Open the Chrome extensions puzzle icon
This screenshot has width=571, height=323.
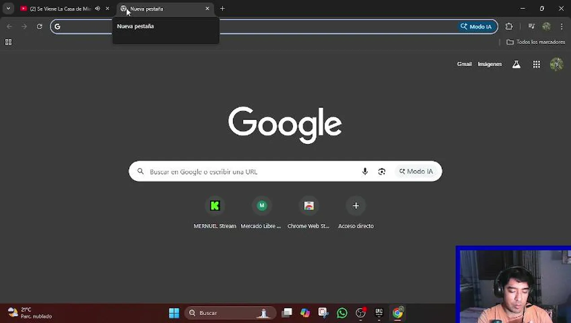click(509, 26)
